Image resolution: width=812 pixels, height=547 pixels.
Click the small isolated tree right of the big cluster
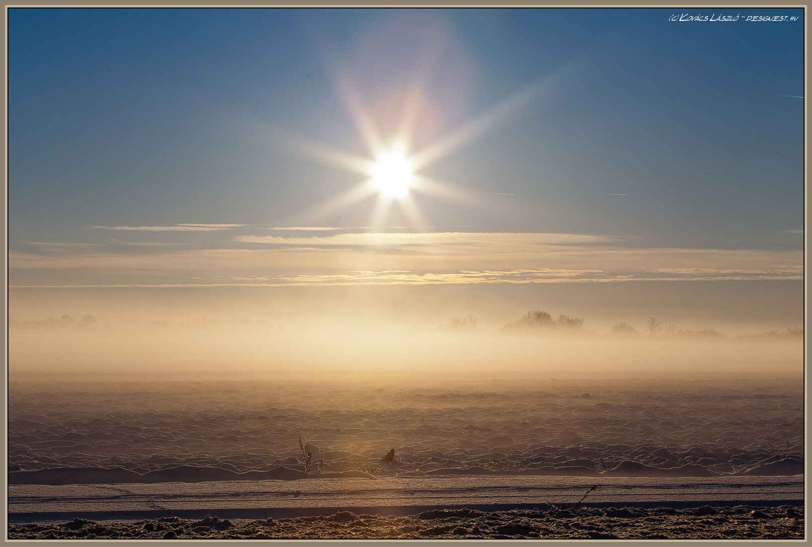[x=653, y=325]
